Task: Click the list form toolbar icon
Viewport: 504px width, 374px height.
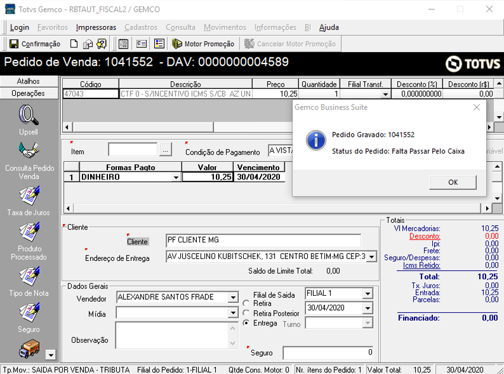Action: (x=159, y=44)
